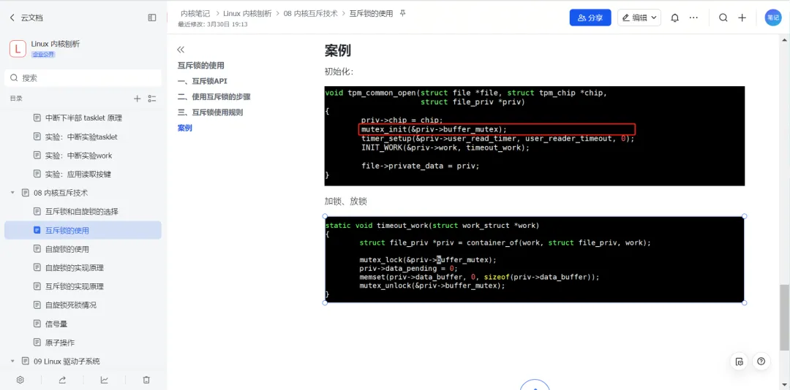Click the vertical page scrollbar thumb
This screenshot has width=790, height=390.
[785, 317]
